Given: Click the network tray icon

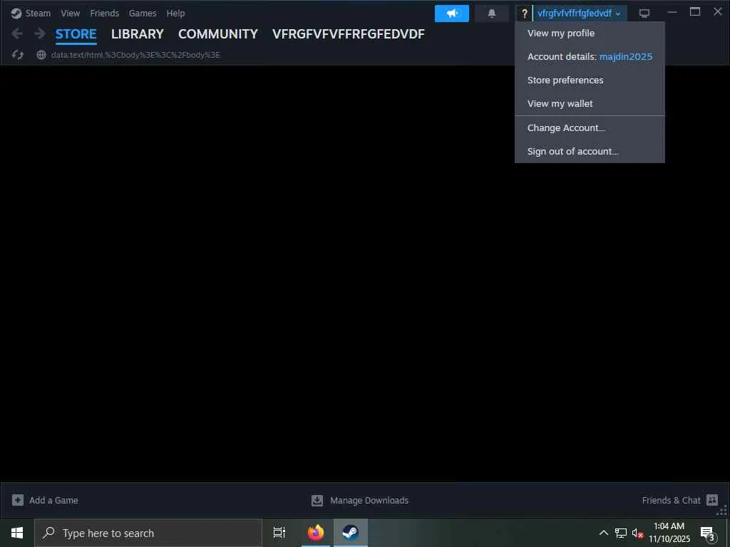Looking at the screenshot, I should tap(621, 533).
